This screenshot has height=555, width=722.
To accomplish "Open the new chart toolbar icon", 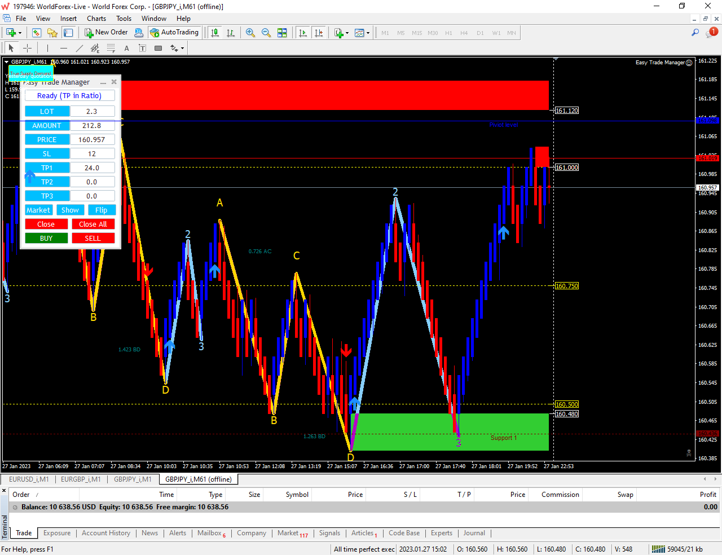I will (x=10, y=33).
